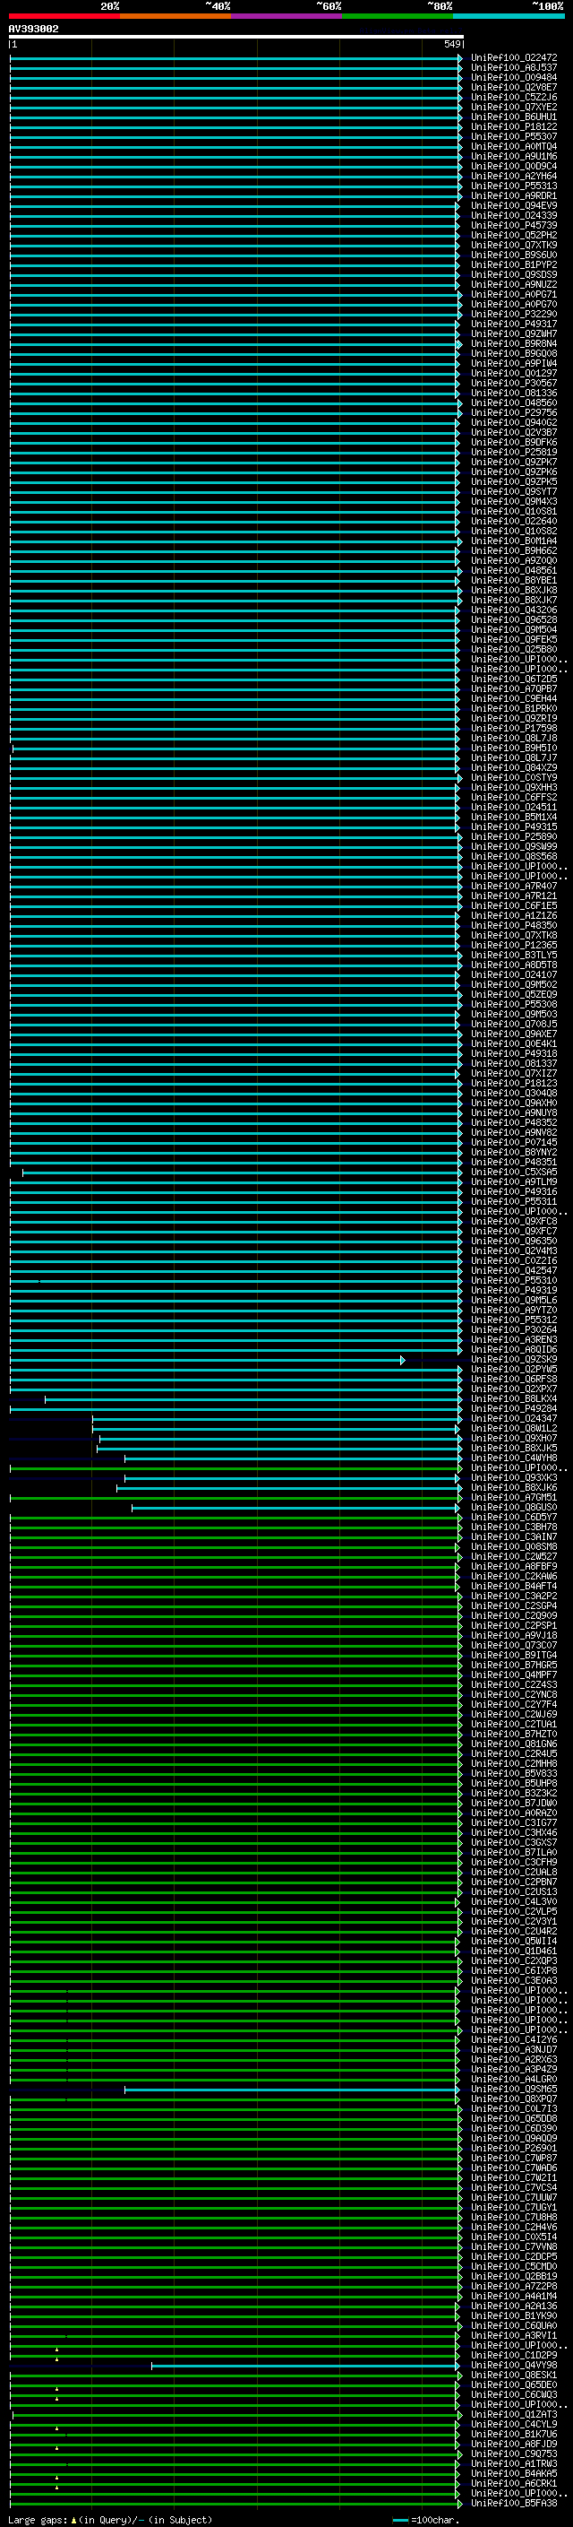Select the UniRef100_A7GM51 label

[514, 1498]
